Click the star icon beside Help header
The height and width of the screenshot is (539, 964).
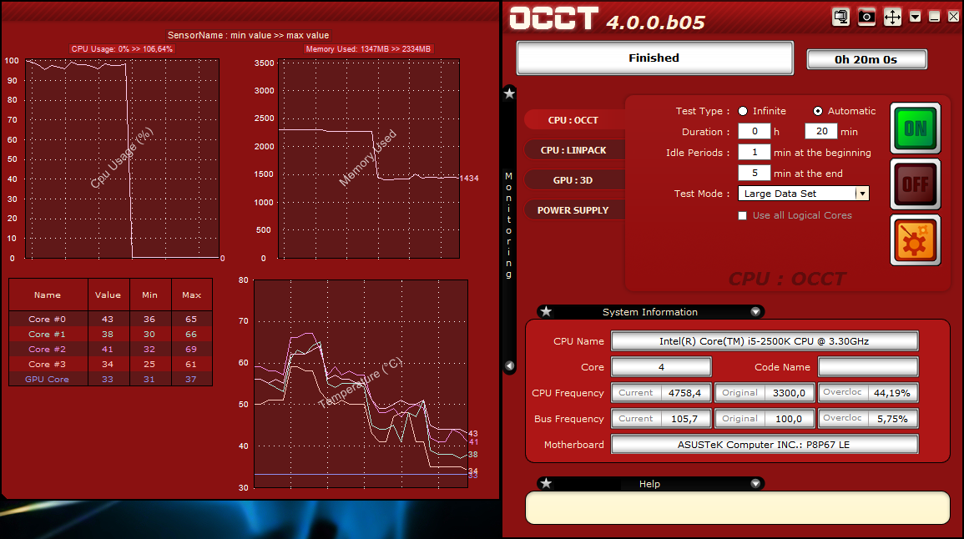point(546,484)
